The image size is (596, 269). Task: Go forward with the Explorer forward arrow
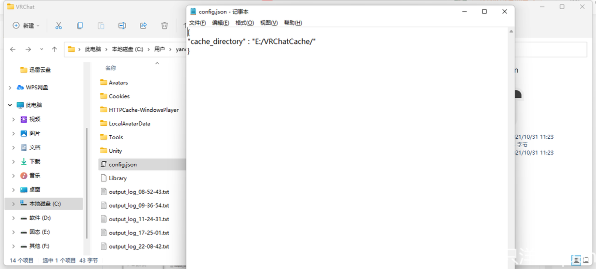(28, 49)
